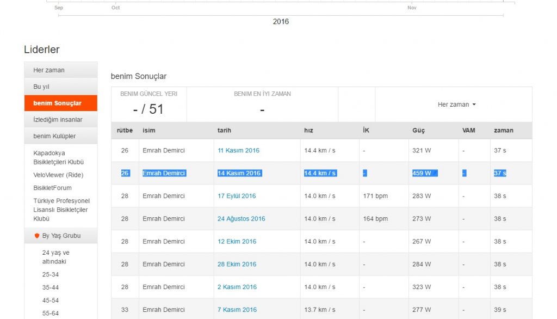Open the 24 Ağustos 2016 activity
This screenshot has height=319, width=557.
(x=241, y=219)
